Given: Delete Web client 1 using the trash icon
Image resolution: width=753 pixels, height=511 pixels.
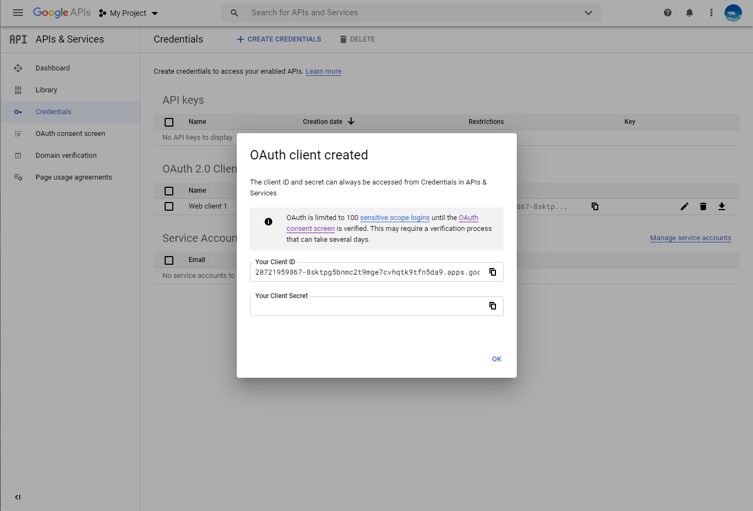Looking at the screenshot, I should [x=703, y=206].
